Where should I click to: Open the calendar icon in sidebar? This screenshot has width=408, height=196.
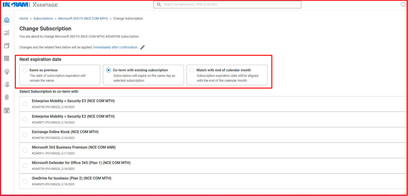pos(7,110)
